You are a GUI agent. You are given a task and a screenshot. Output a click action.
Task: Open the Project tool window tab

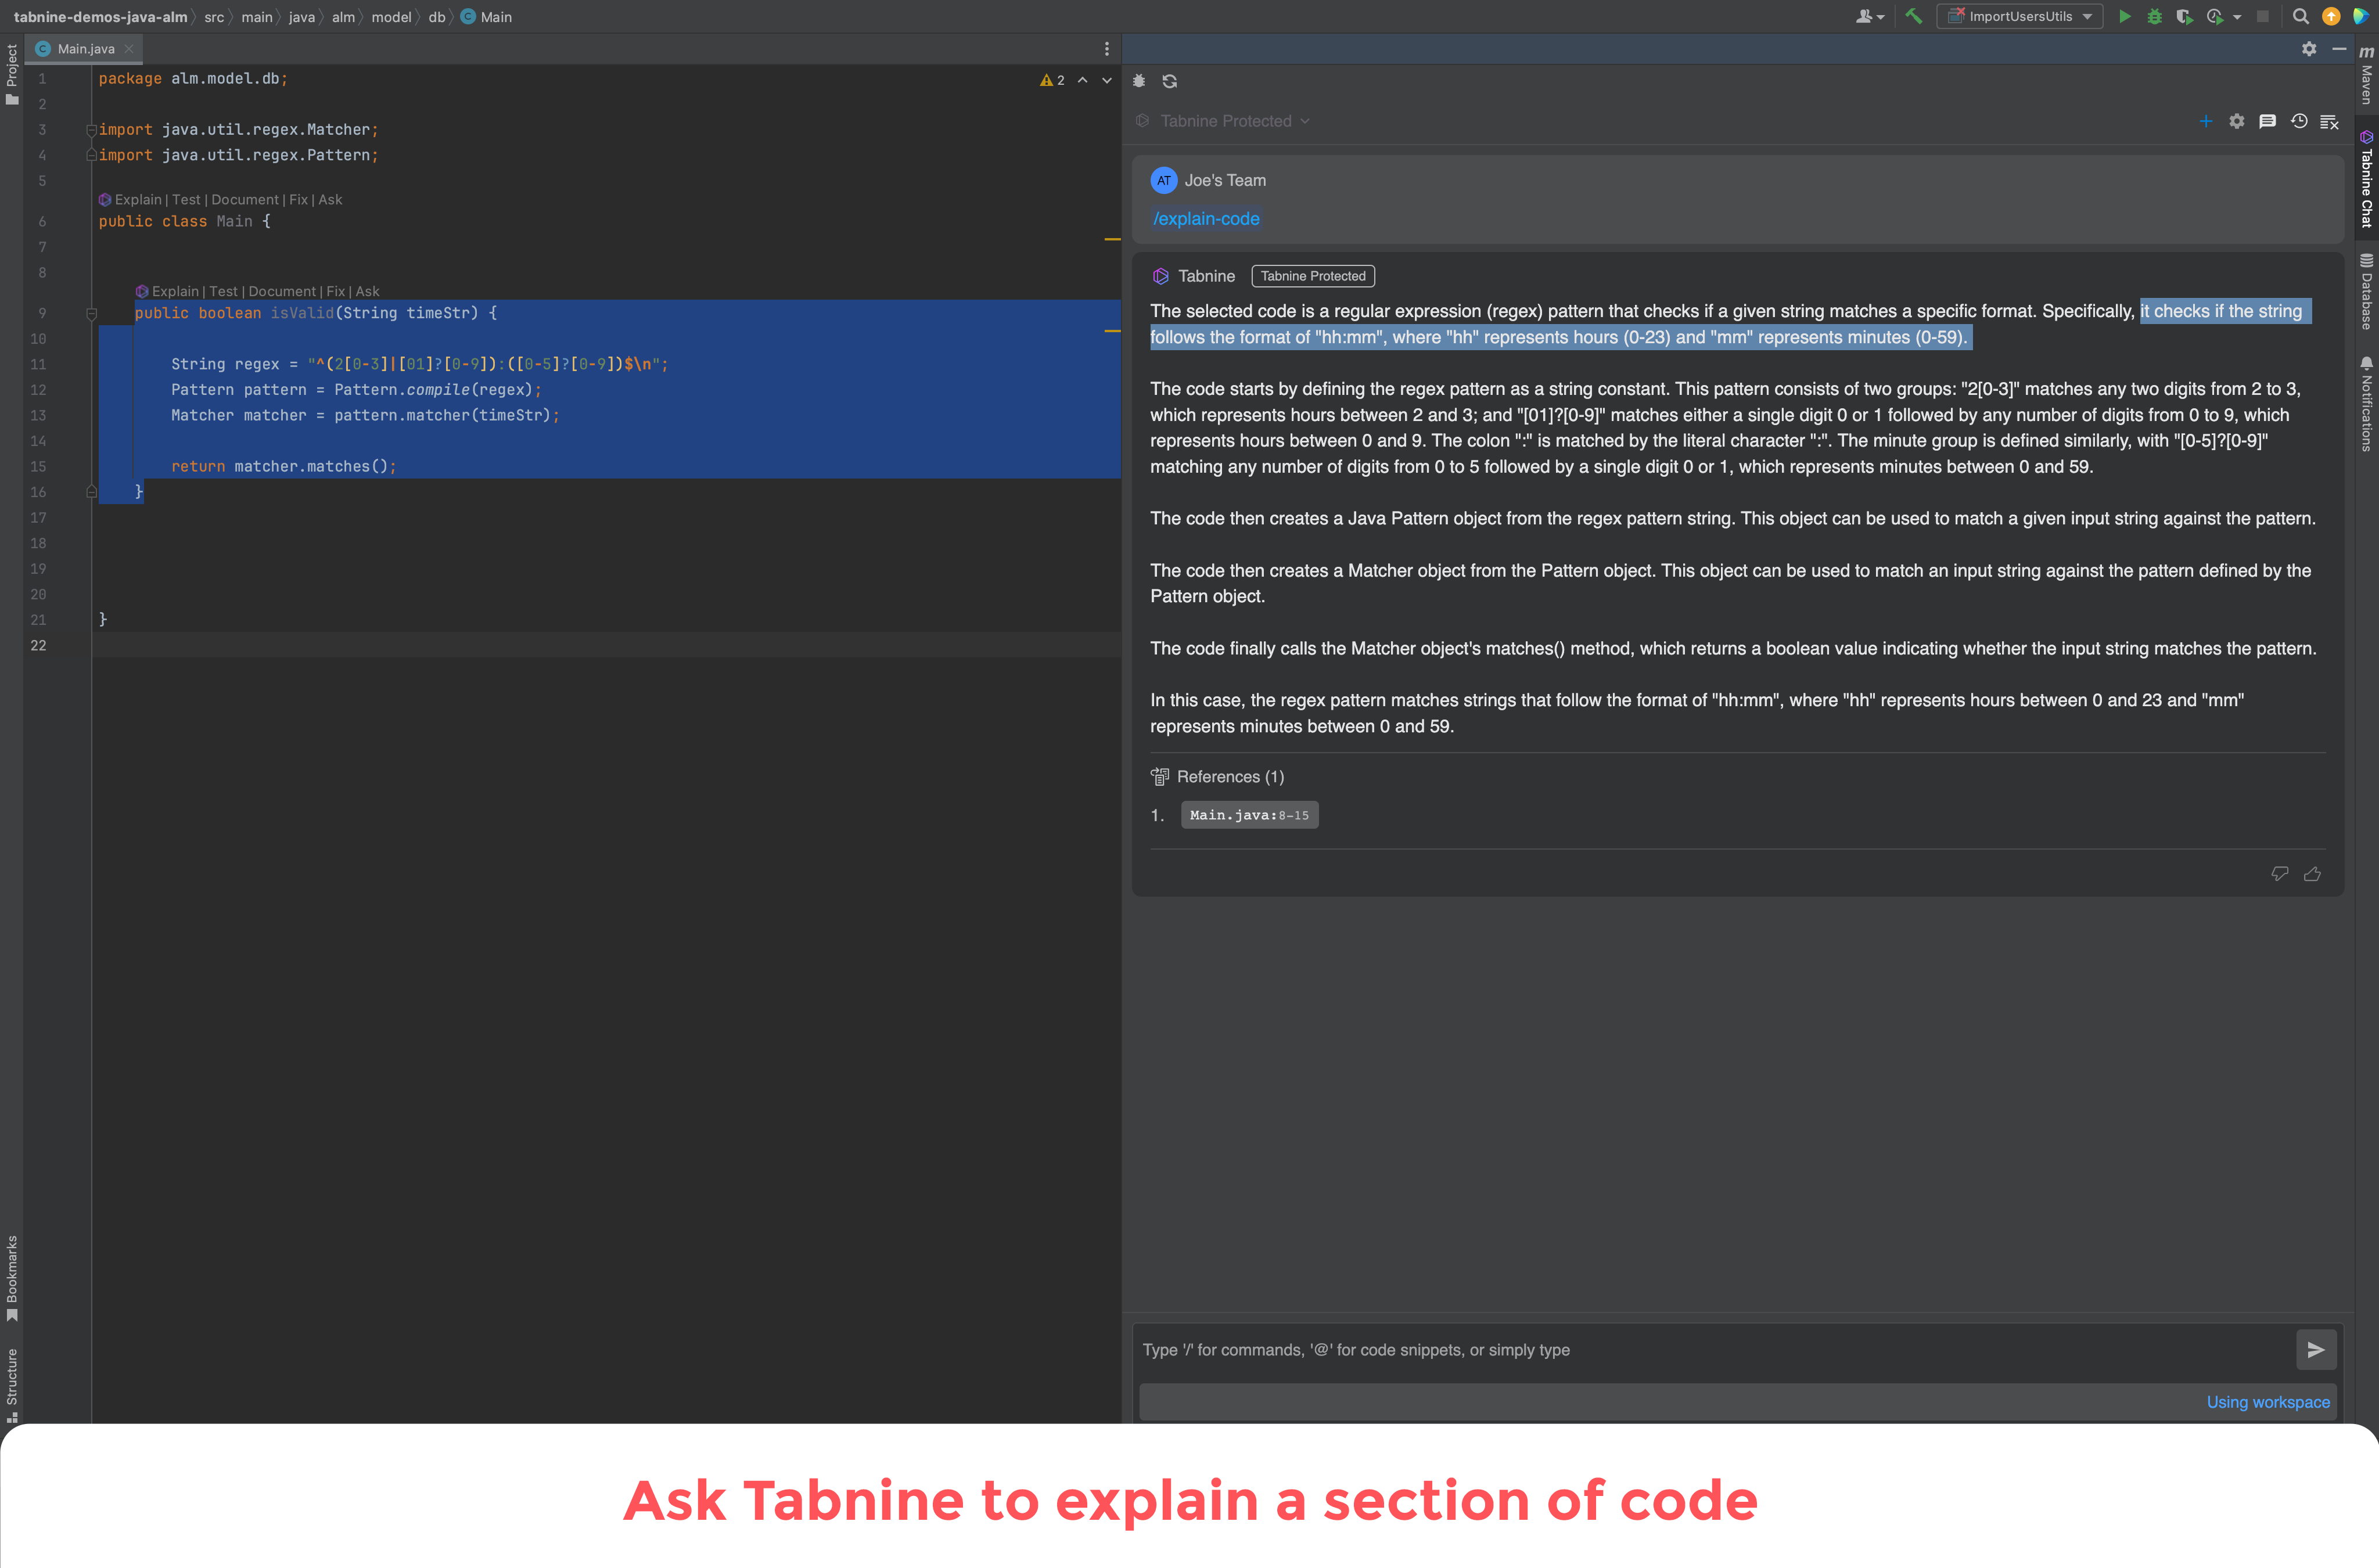(x=12, y=74)
